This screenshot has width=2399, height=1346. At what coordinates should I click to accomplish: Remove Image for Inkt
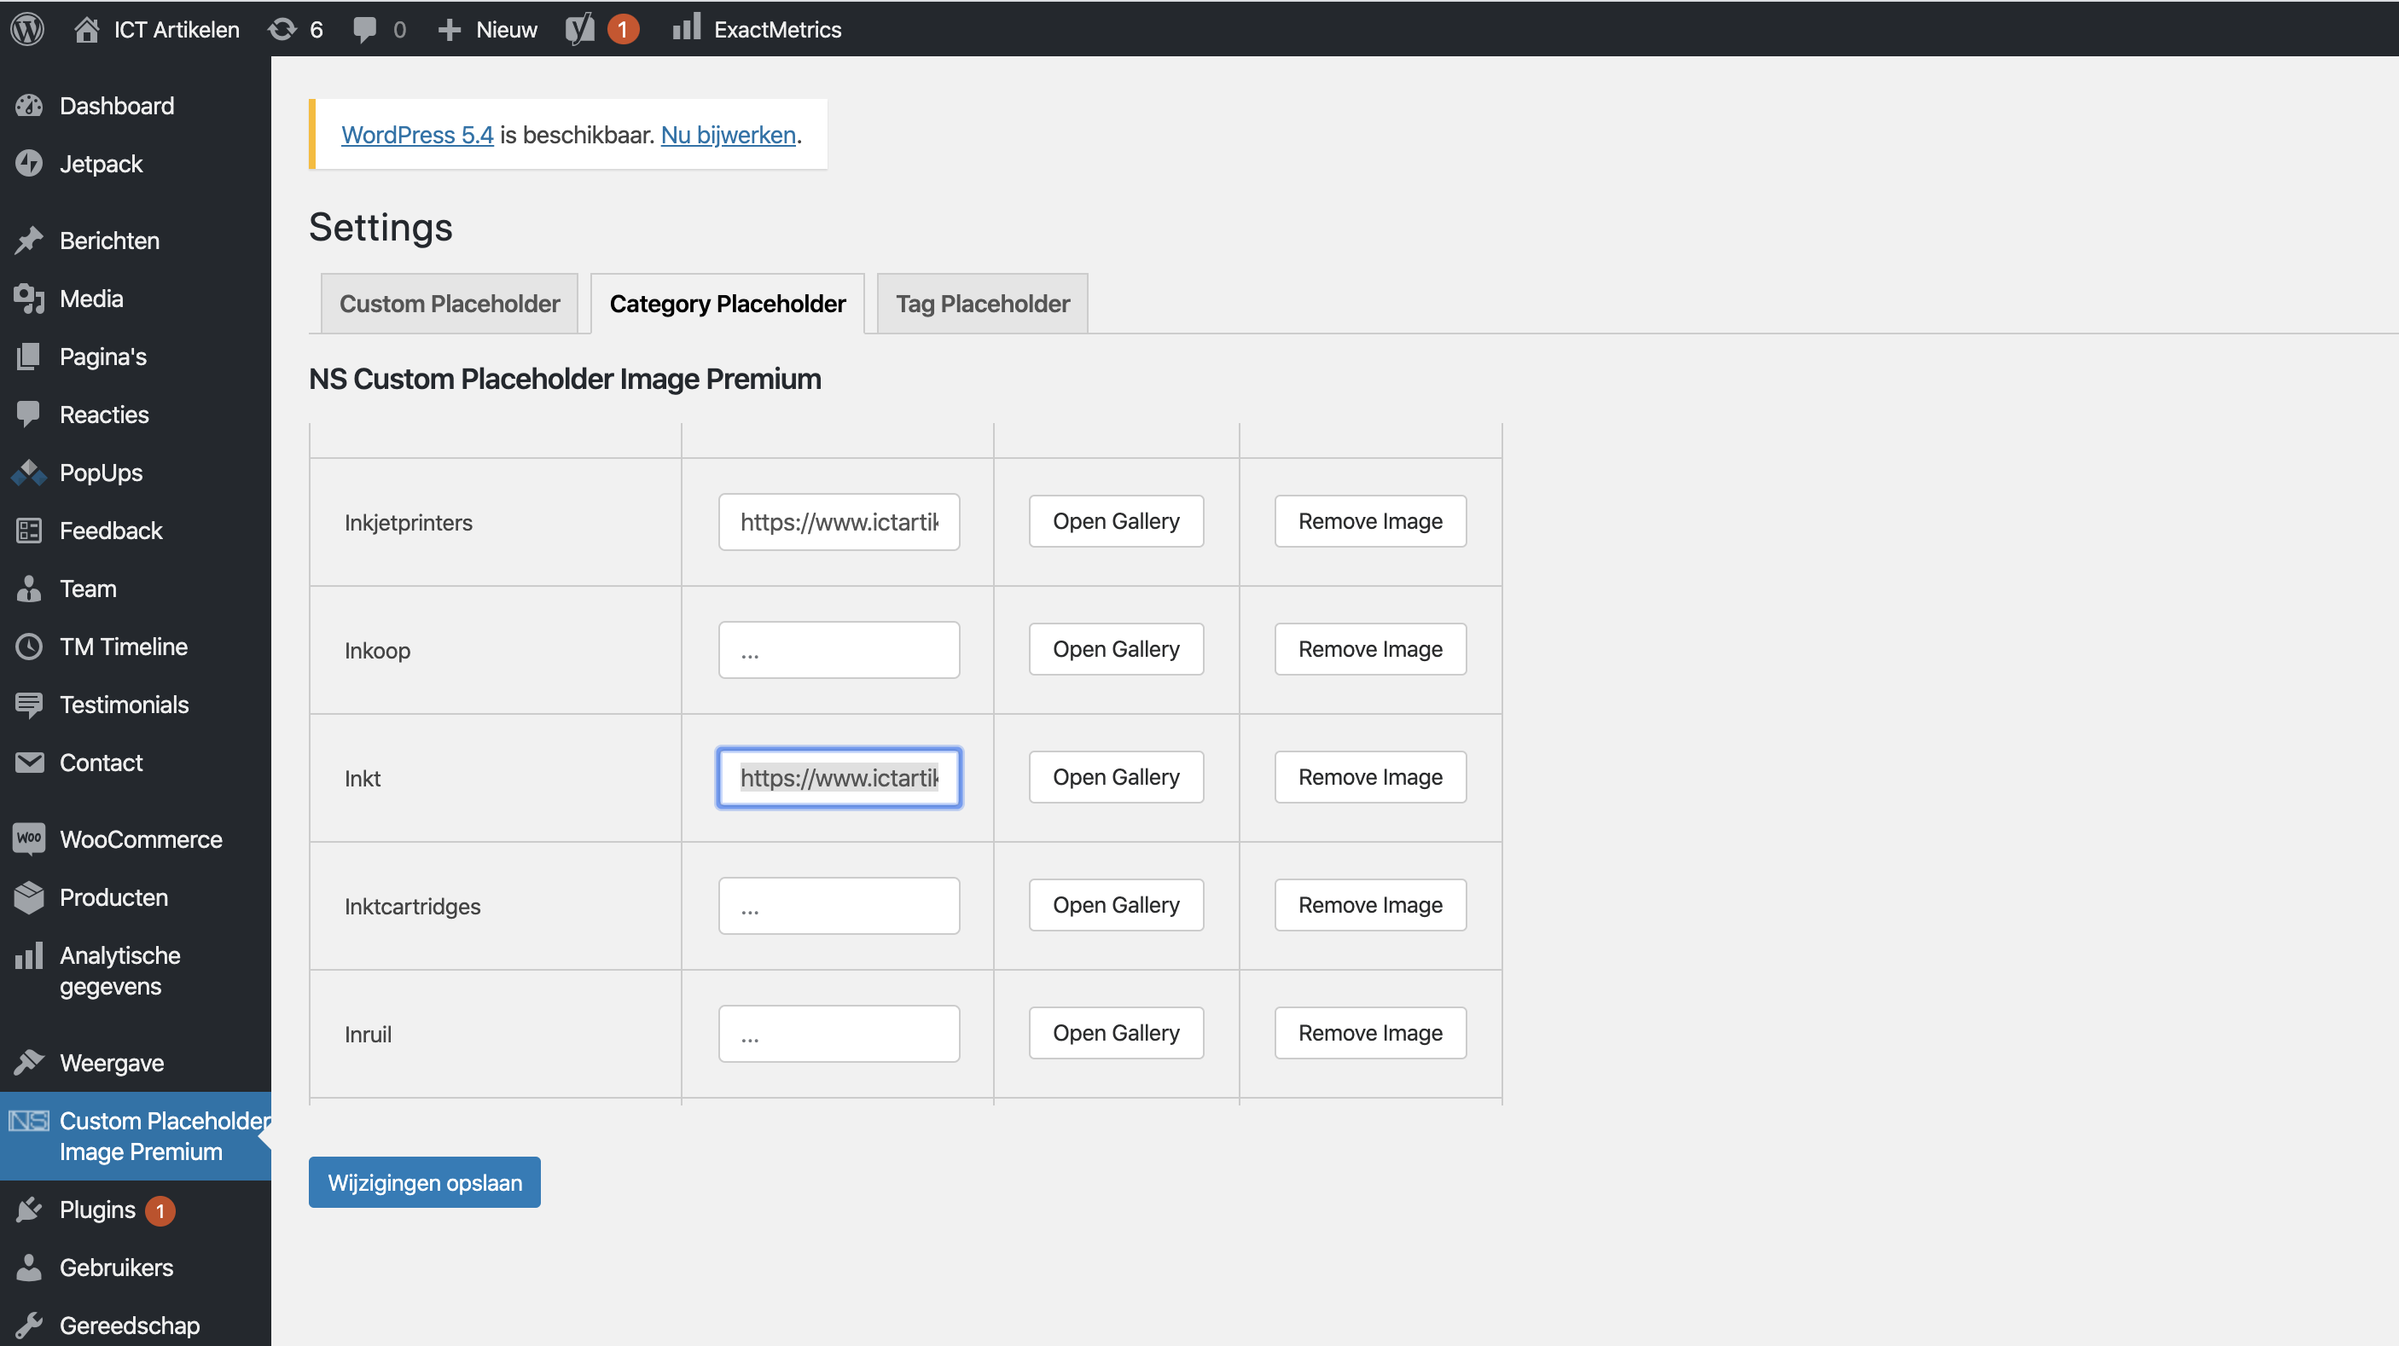pyautogui.click(x=1370, y=776)
